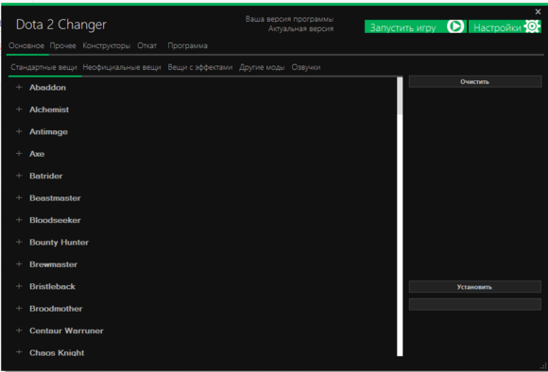548x372 pixels.
Task: Open the Откат tab
Action: coord(146,45)
